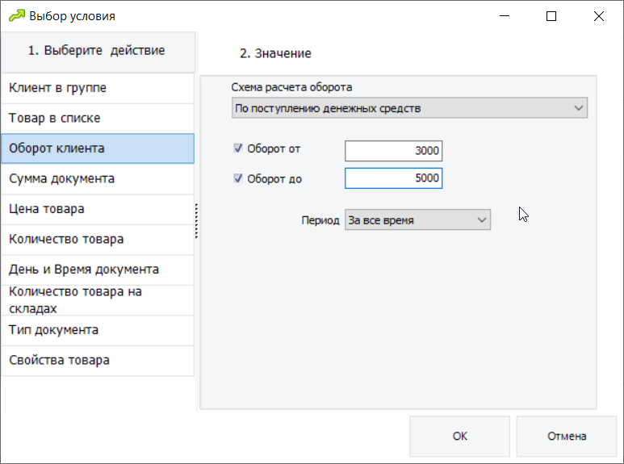Choose 'Свойства товара' item

[x=98, y=361]
